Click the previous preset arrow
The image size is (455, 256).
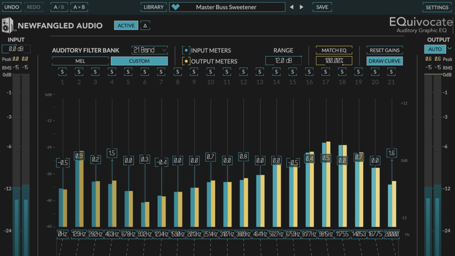pos(292,7)
